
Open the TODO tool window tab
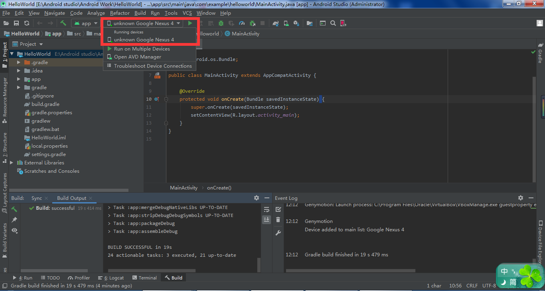click(x=50, y=278)
